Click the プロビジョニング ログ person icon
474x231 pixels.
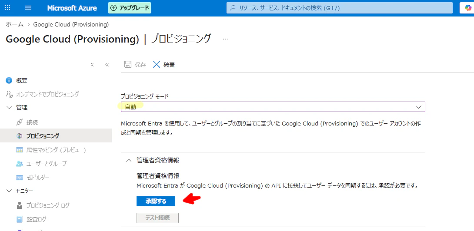click(x=19, y=205)
